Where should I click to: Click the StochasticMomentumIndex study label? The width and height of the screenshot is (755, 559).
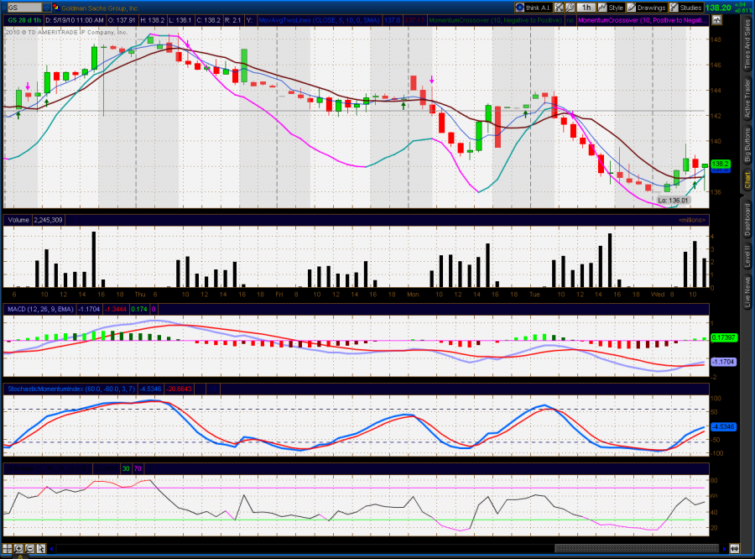[x=71, y=389]
